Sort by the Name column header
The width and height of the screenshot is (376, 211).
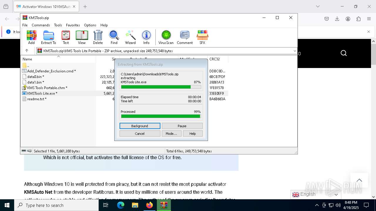tap(58, 59)
